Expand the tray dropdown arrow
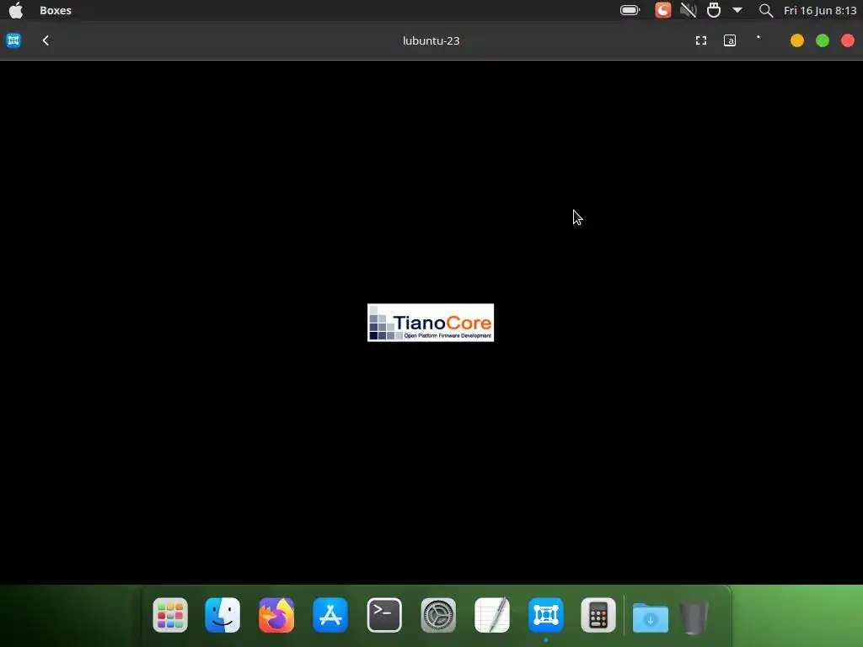The width and height of the screenshot is (863, 647). coord(737,10)
